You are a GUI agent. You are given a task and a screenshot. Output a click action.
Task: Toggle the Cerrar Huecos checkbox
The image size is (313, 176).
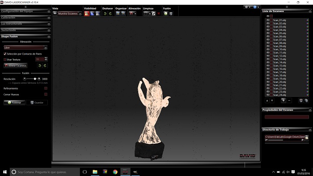click(46, 94)
